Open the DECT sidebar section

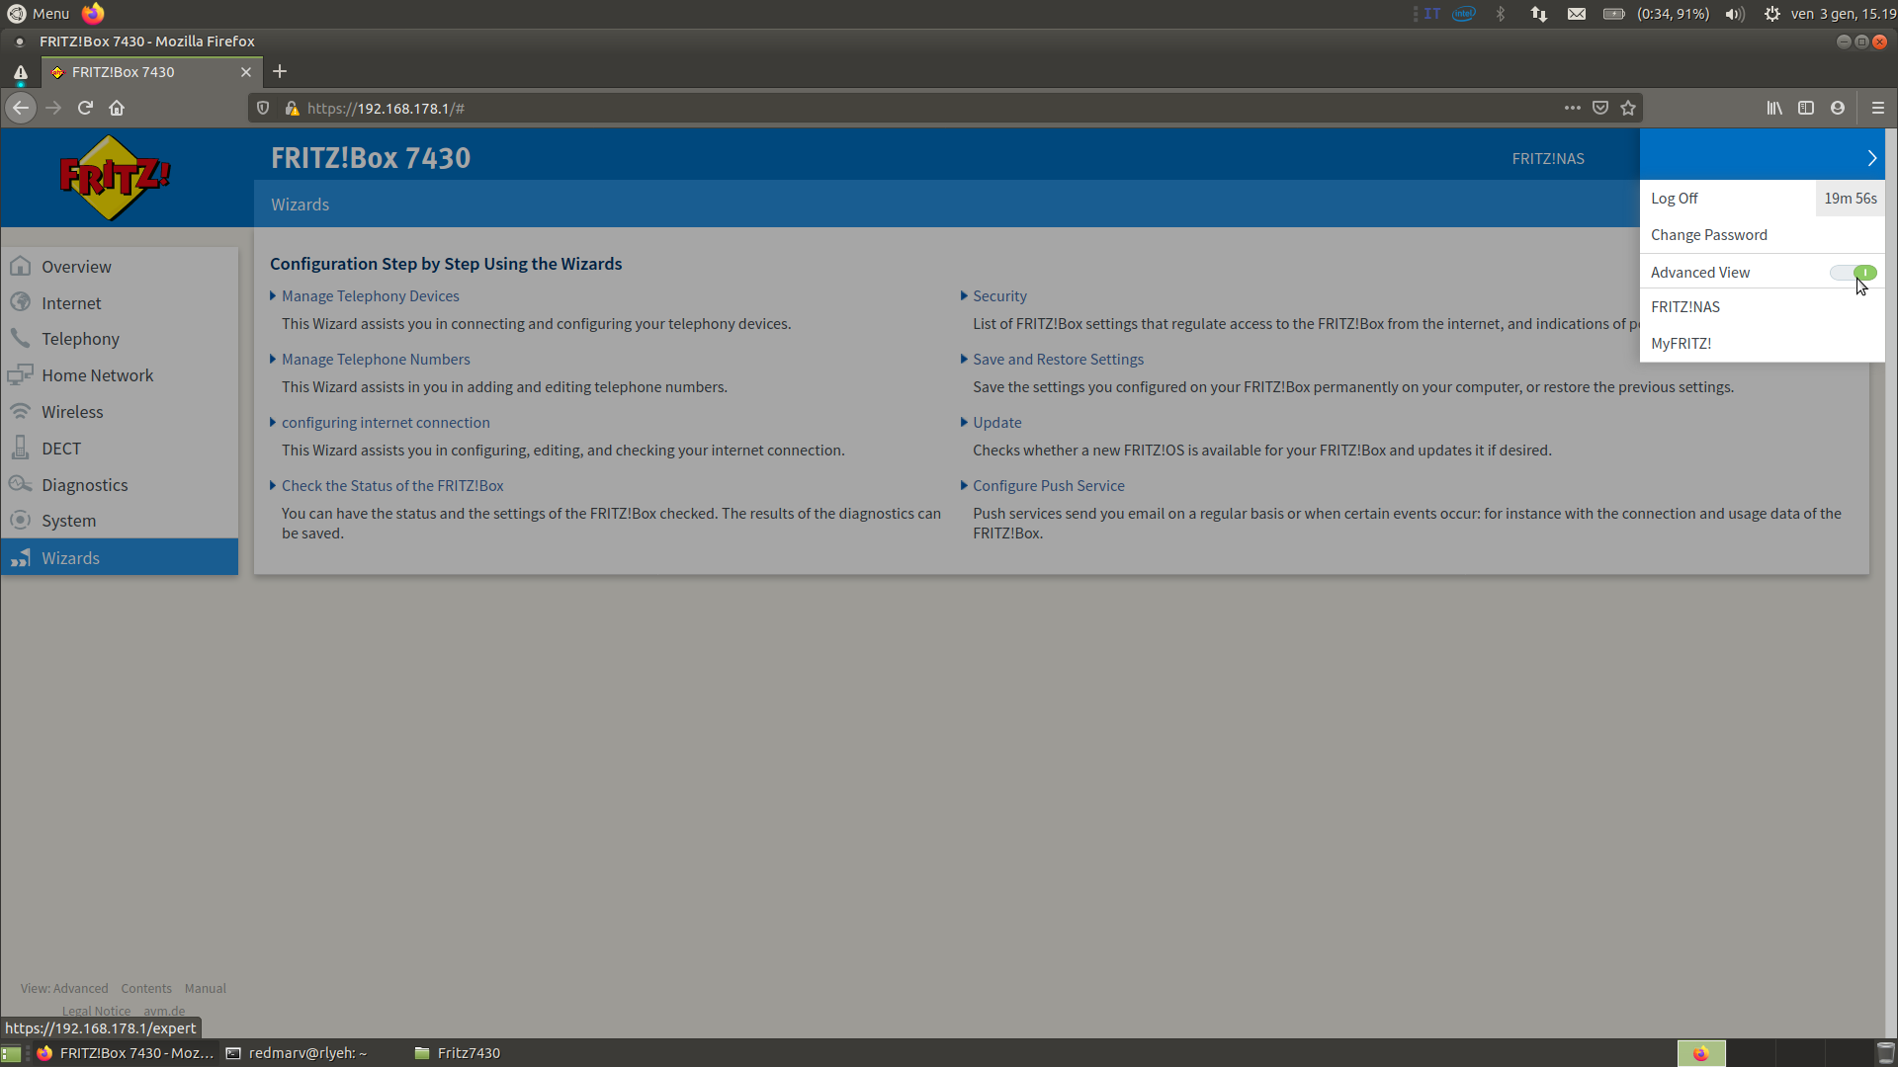[x=119, y=449]
